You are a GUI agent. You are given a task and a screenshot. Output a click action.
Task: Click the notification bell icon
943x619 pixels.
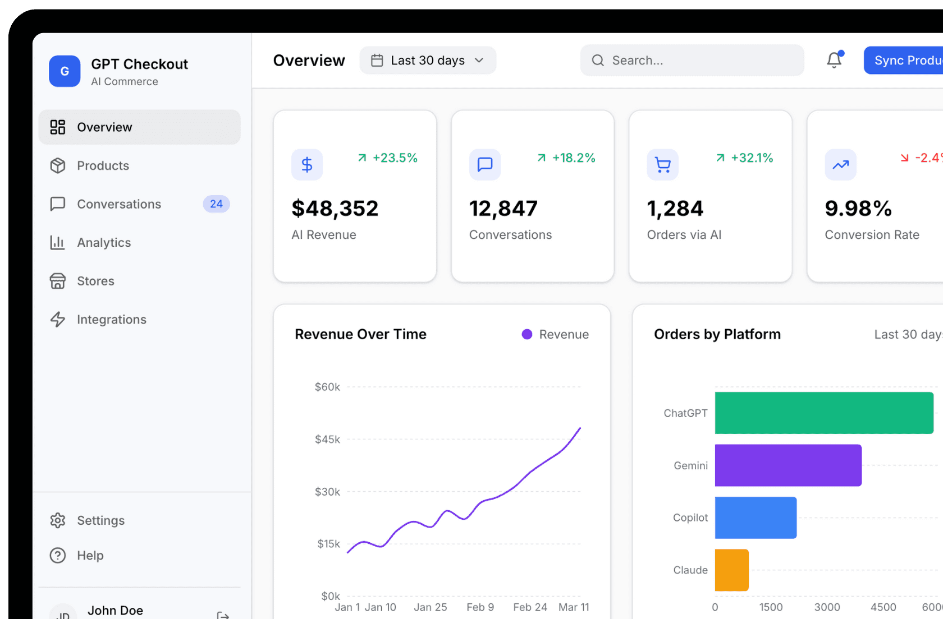pos(835,60)
